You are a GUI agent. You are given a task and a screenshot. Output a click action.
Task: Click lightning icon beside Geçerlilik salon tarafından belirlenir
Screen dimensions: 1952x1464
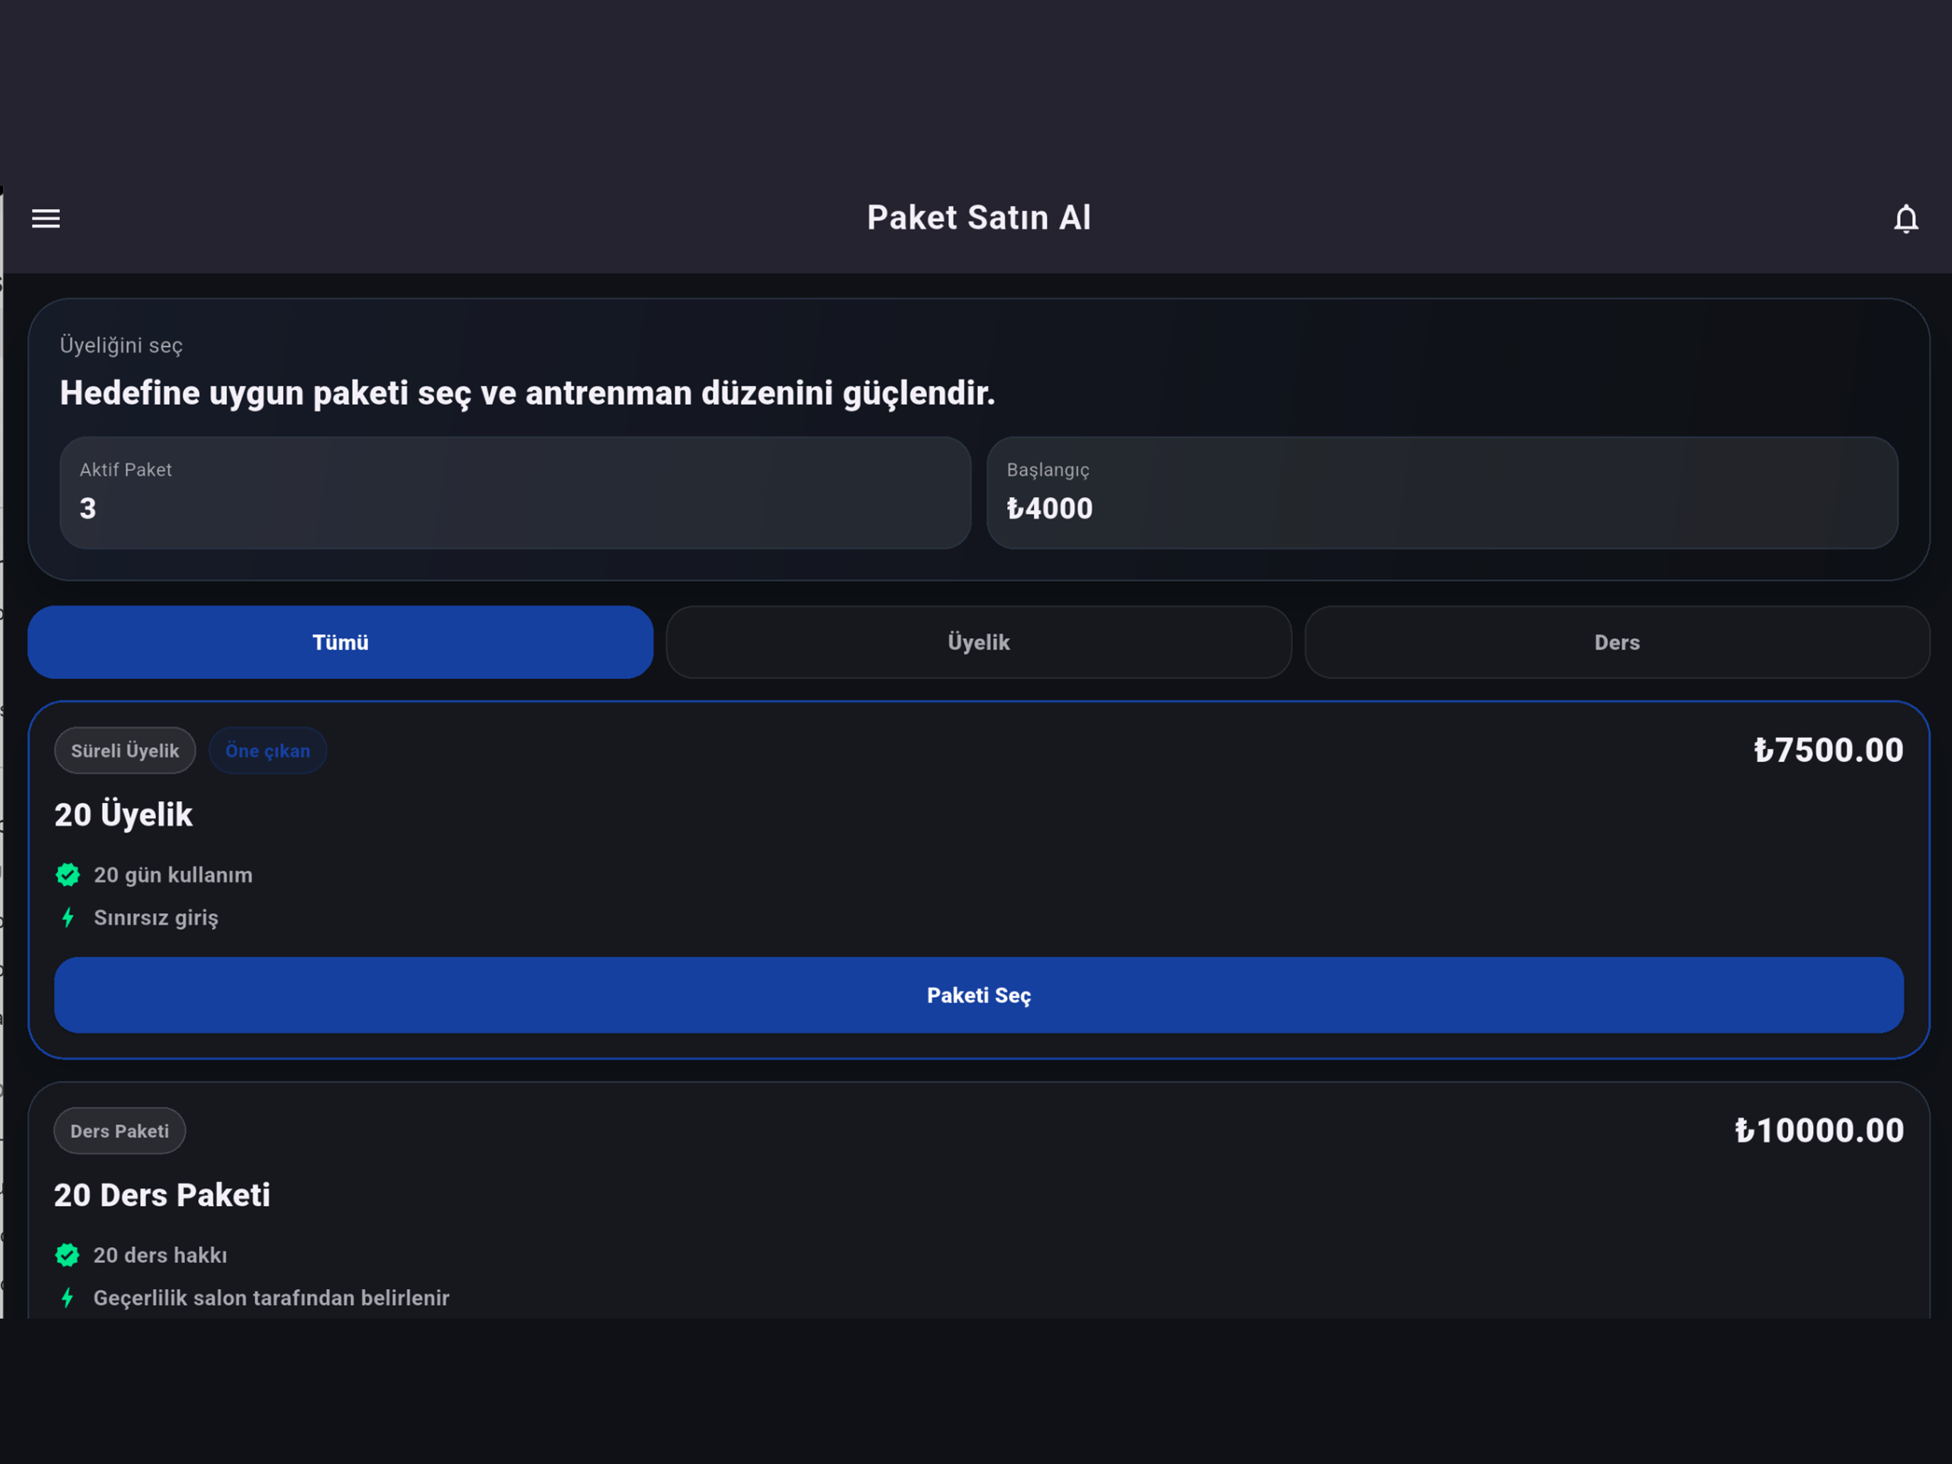pos(67,1298)
